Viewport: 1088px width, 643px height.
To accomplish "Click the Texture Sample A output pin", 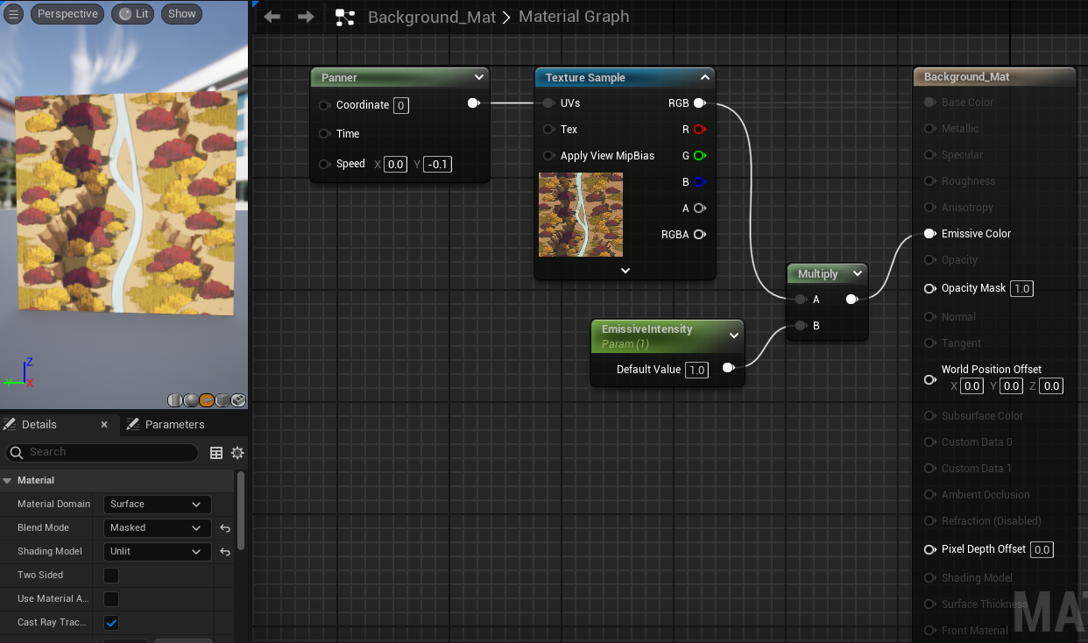I will (699, 208).
